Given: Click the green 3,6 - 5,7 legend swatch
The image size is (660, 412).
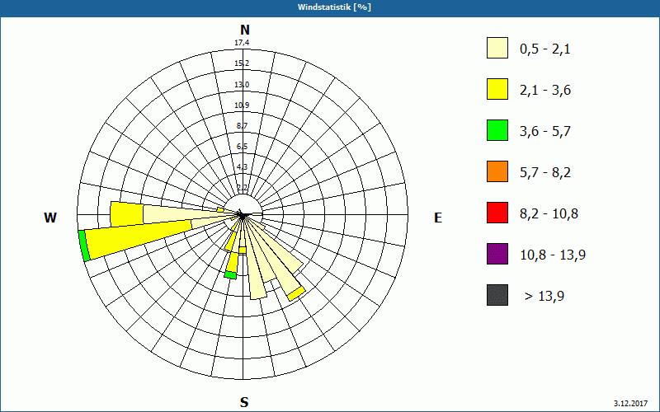Looking at the screenshot, I should (x=497, y=130).
